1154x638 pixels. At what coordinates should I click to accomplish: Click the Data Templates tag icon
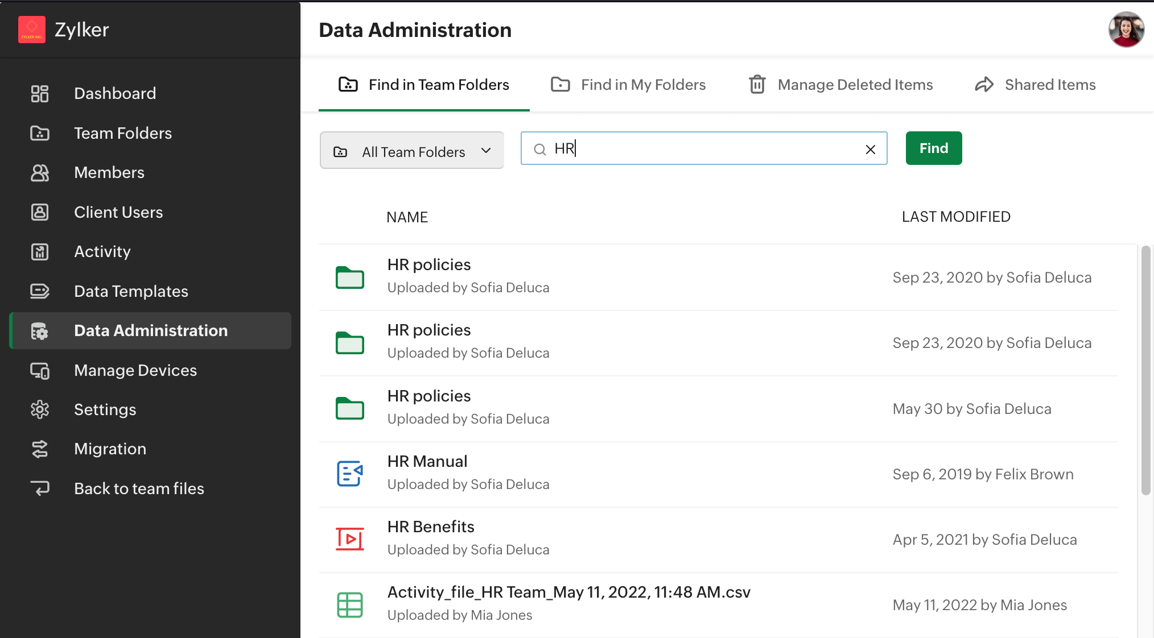(39, 291)
